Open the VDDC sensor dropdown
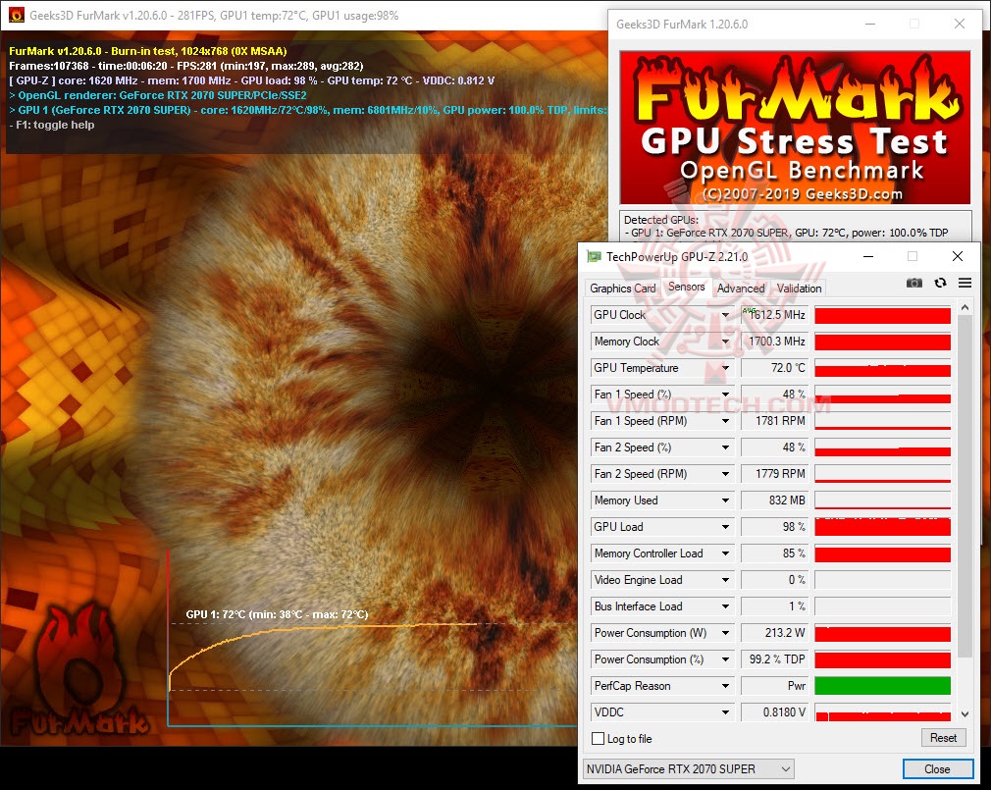The width and height of the screenshot is (991, 790). (725, 712)
